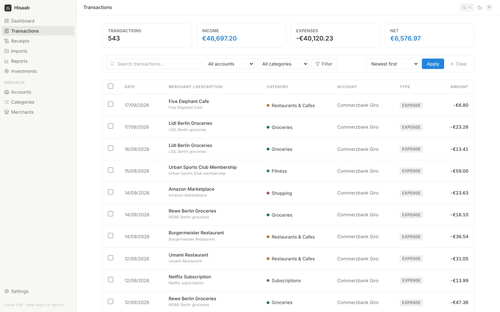The height and width of the screenshot is (312, 500).
Task: Click the Hisaab logo icon
Action: (8, 8)
